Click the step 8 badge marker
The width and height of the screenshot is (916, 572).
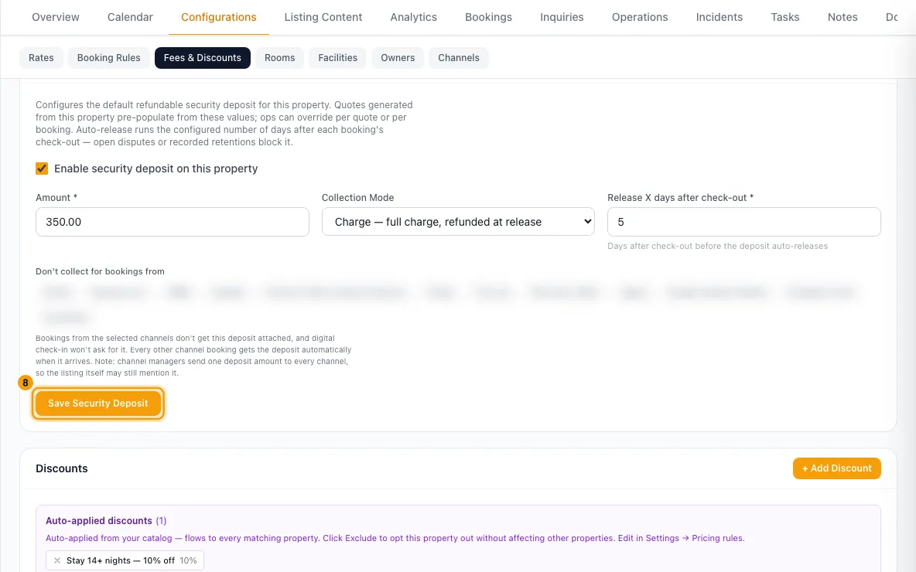[x=25, y=383]
